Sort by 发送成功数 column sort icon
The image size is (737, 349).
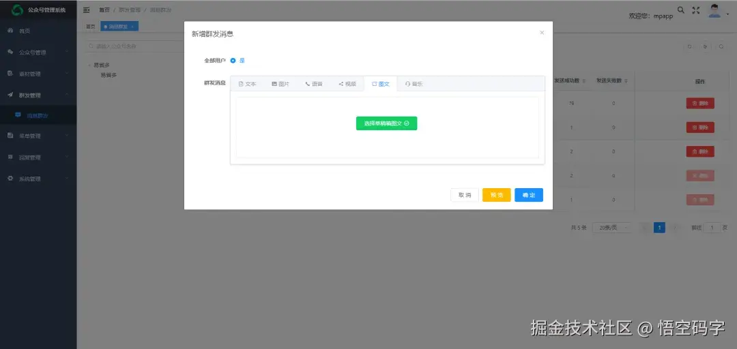tap(584, 81)
